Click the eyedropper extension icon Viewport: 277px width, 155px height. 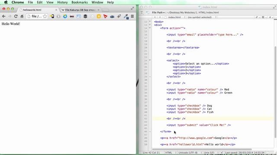tap(126, 16)
